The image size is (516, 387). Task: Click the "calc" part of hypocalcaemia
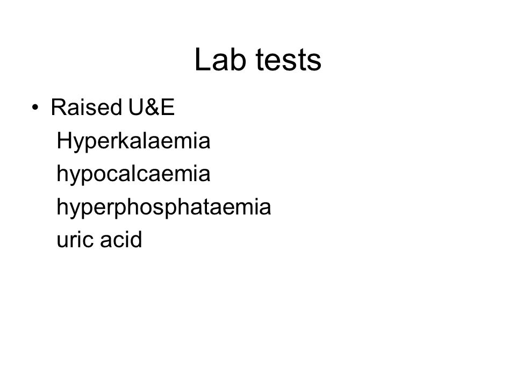[x=120, y=174]
